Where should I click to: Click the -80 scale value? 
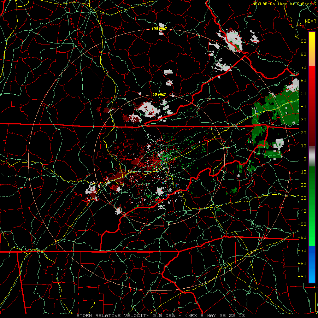(x=302, y=264)
